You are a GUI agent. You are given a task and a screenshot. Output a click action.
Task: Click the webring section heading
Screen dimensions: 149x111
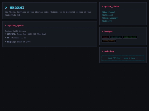(108, 51)
